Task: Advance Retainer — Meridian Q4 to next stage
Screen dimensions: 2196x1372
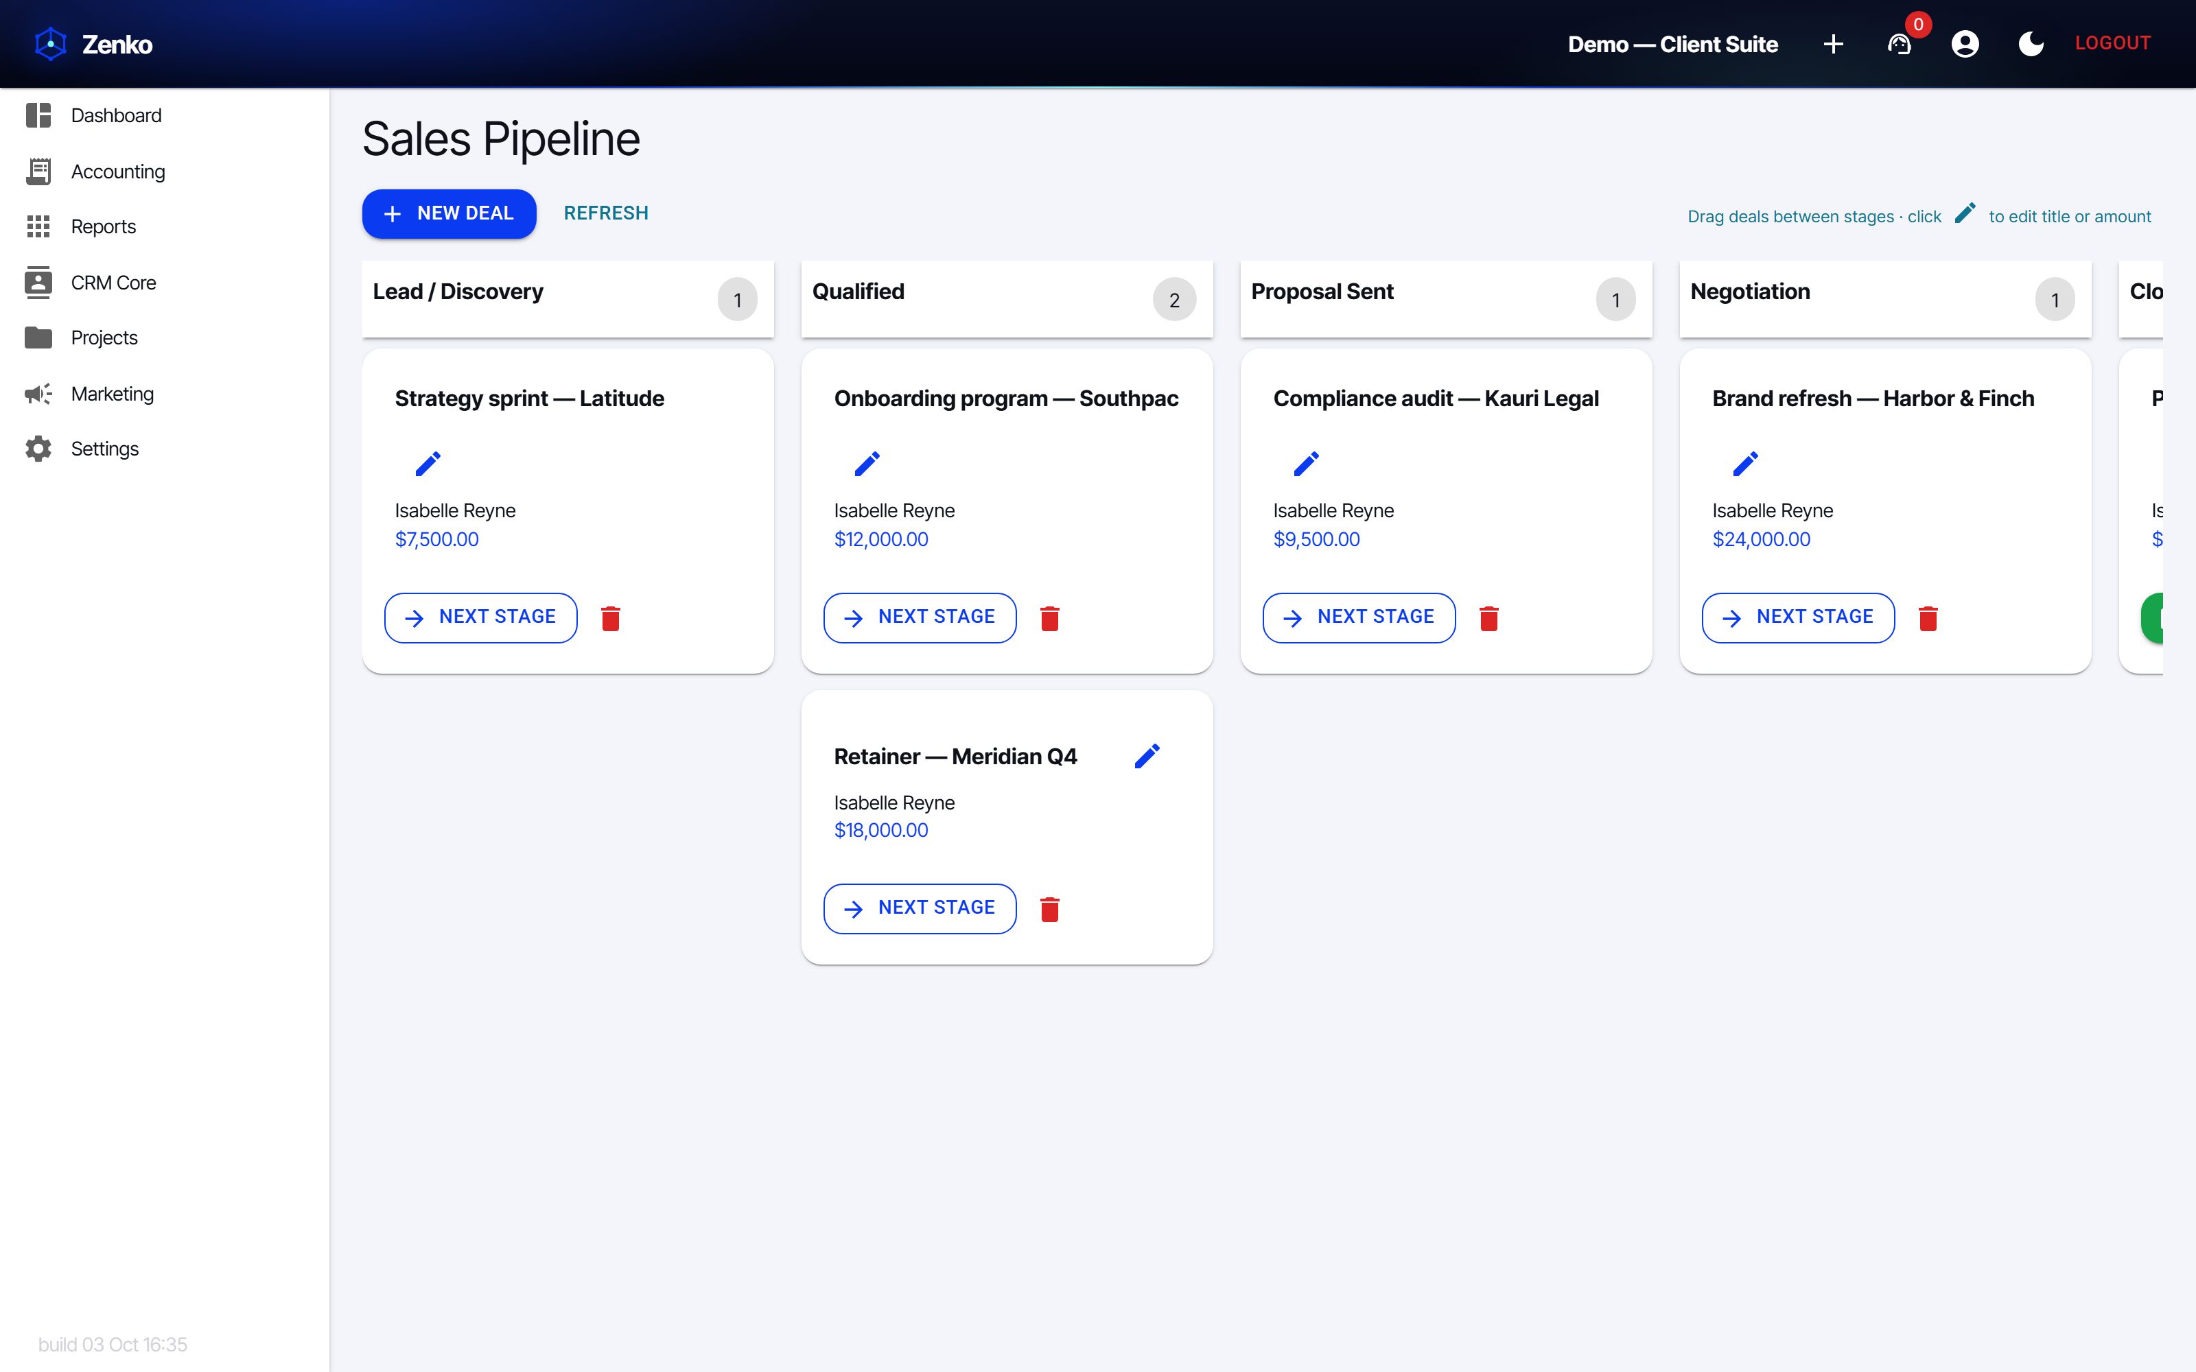Action: 920,908
